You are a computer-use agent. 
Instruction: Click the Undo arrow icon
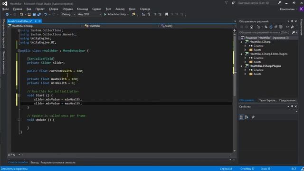pyautogui.click(x=46, y=14)
